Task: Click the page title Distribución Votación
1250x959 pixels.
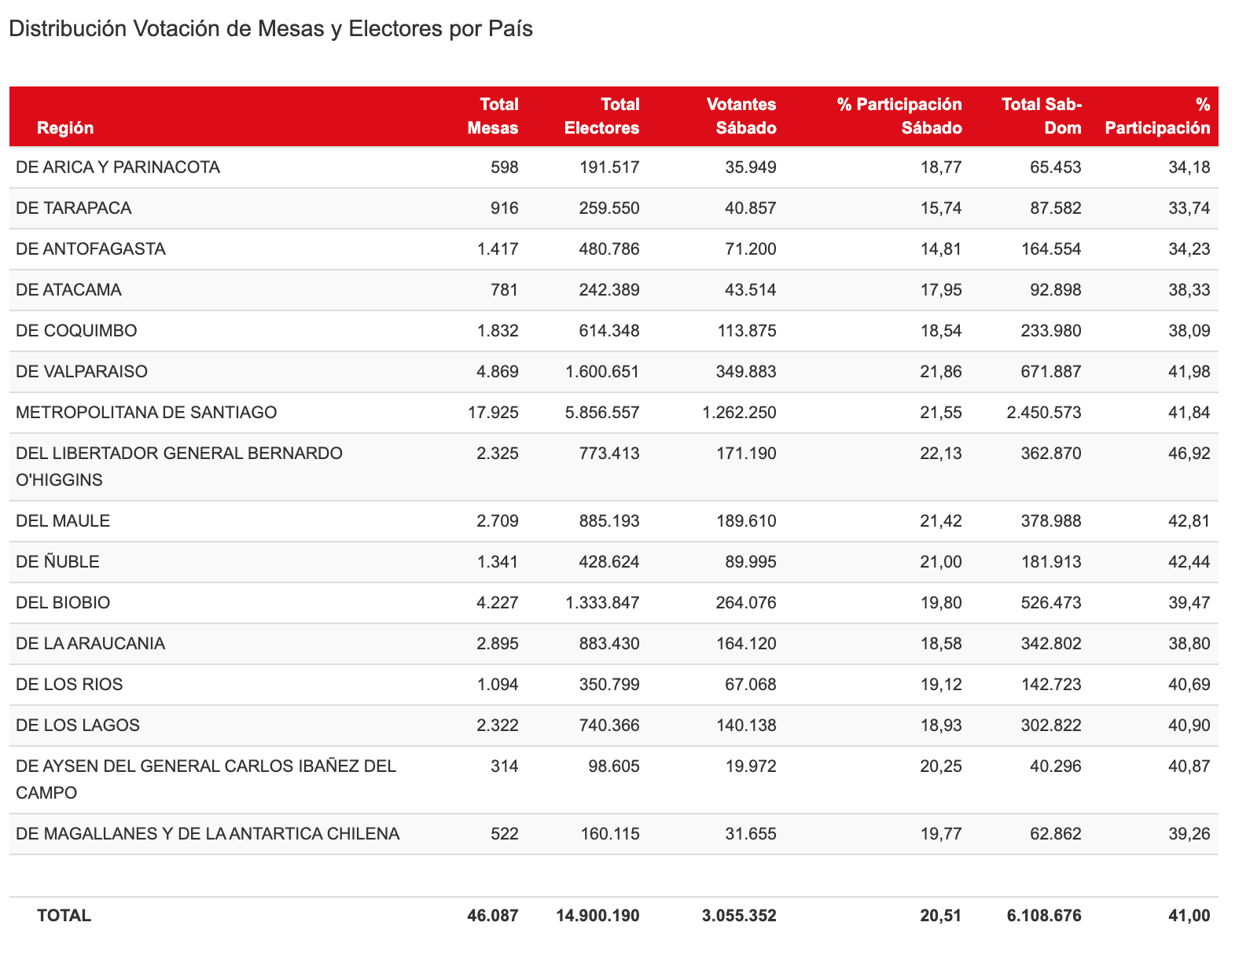Action: (270, 29)
